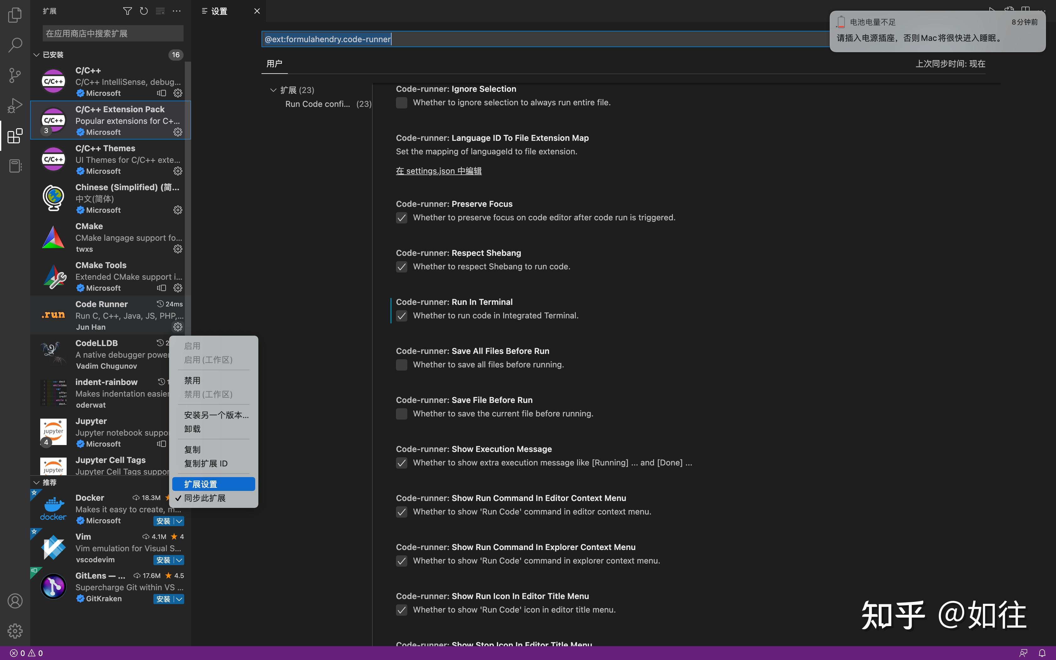The height and width of the screenshot is (660, 1056).
Task: Click the filter extensions funnel icon
Action: (127, 11)
